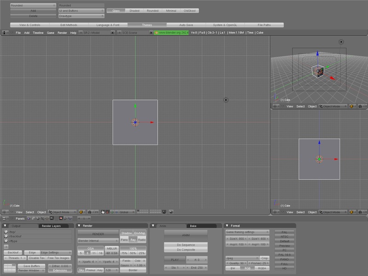Open the Timeline menu in top header
Screen dimensions: 368x276
tap(38, 33)
